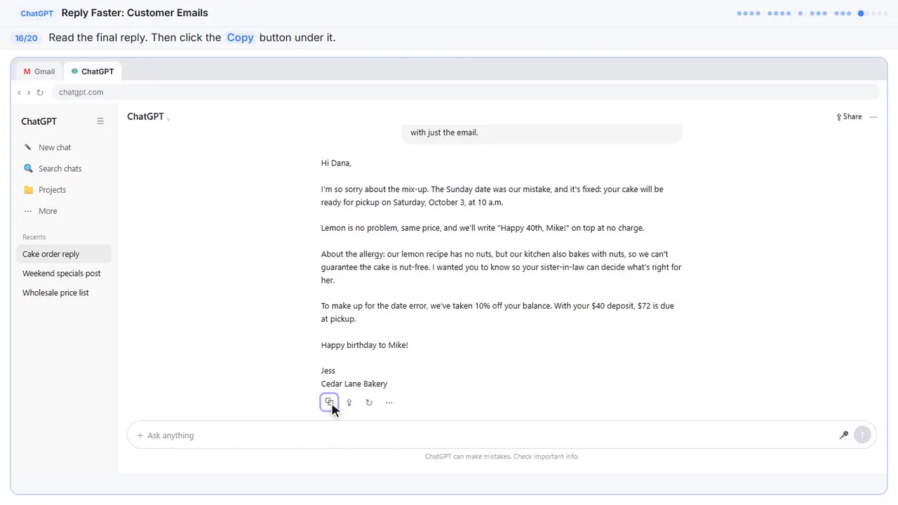The height and width of the screenshot is (505, 898).
Task: Select the ChatGPT browser tab
Action: coord(93,72)
